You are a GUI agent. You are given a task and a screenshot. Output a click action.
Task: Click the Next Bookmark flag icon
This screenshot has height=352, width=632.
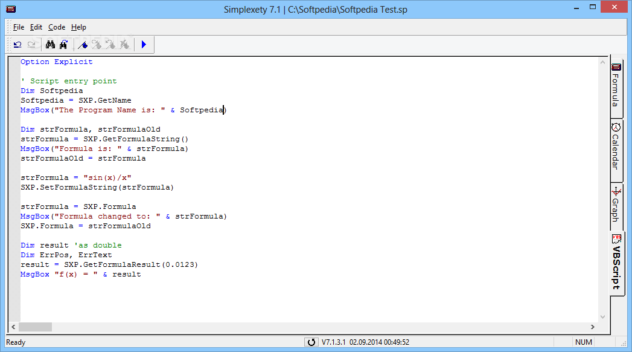coord(97,44)
